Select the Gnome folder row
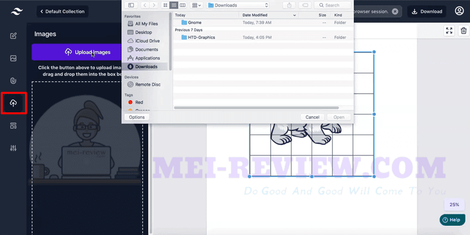 (x=263, y=22)
